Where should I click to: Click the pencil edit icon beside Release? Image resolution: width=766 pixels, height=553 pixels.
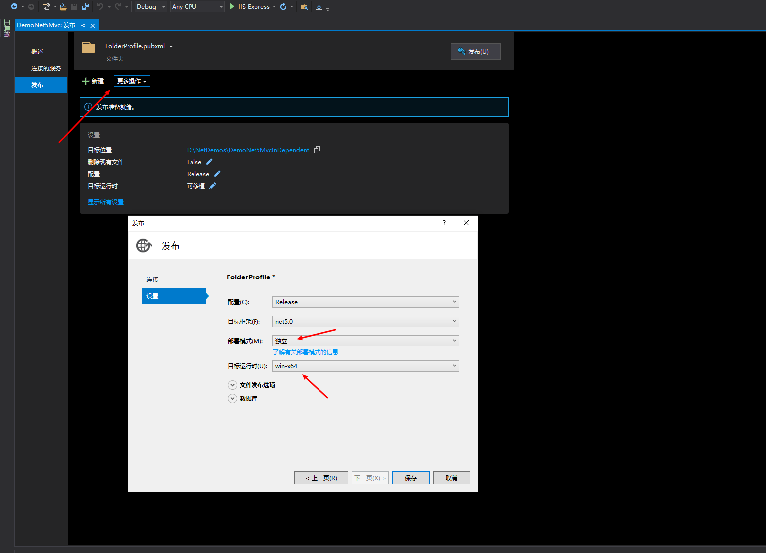[x=217, y=174]
